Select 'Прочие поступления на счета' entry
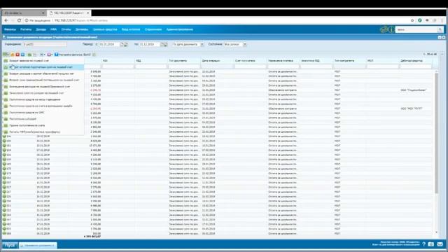Viewport: 448px width, 252px height. tap(43, 125)
